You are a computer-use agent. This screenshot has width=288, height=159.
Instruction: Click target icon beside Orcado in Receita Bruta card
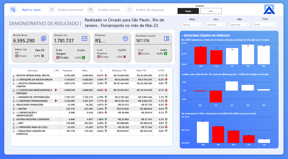(x=16, y=56)
